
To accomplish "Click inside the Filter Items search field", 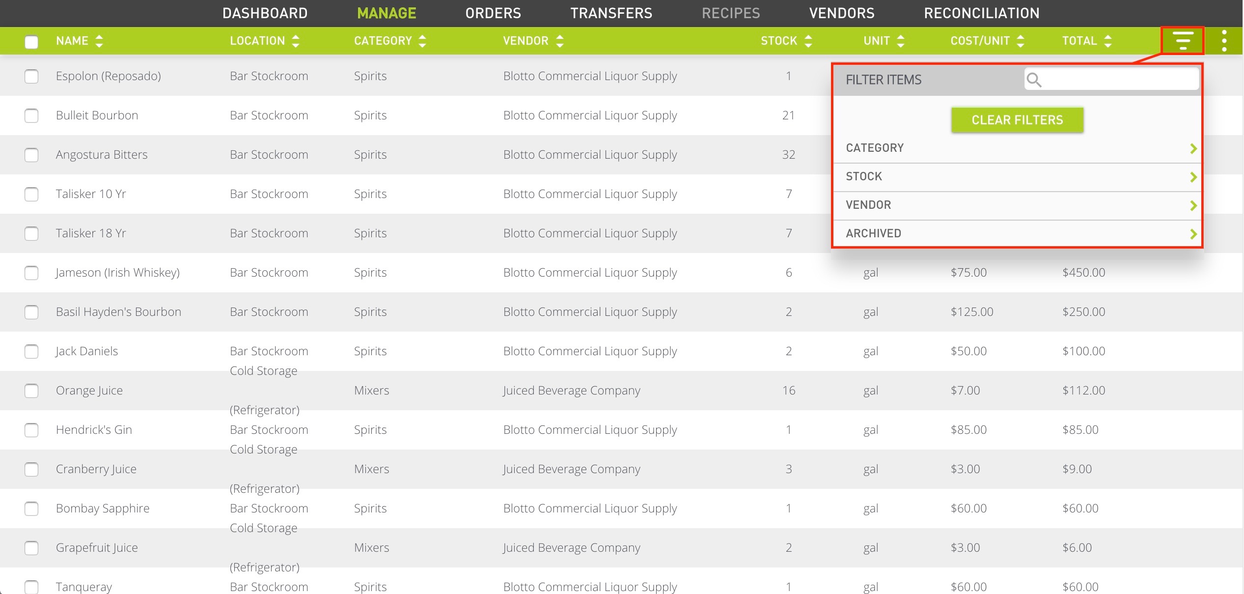I will tap(1115, 79).
